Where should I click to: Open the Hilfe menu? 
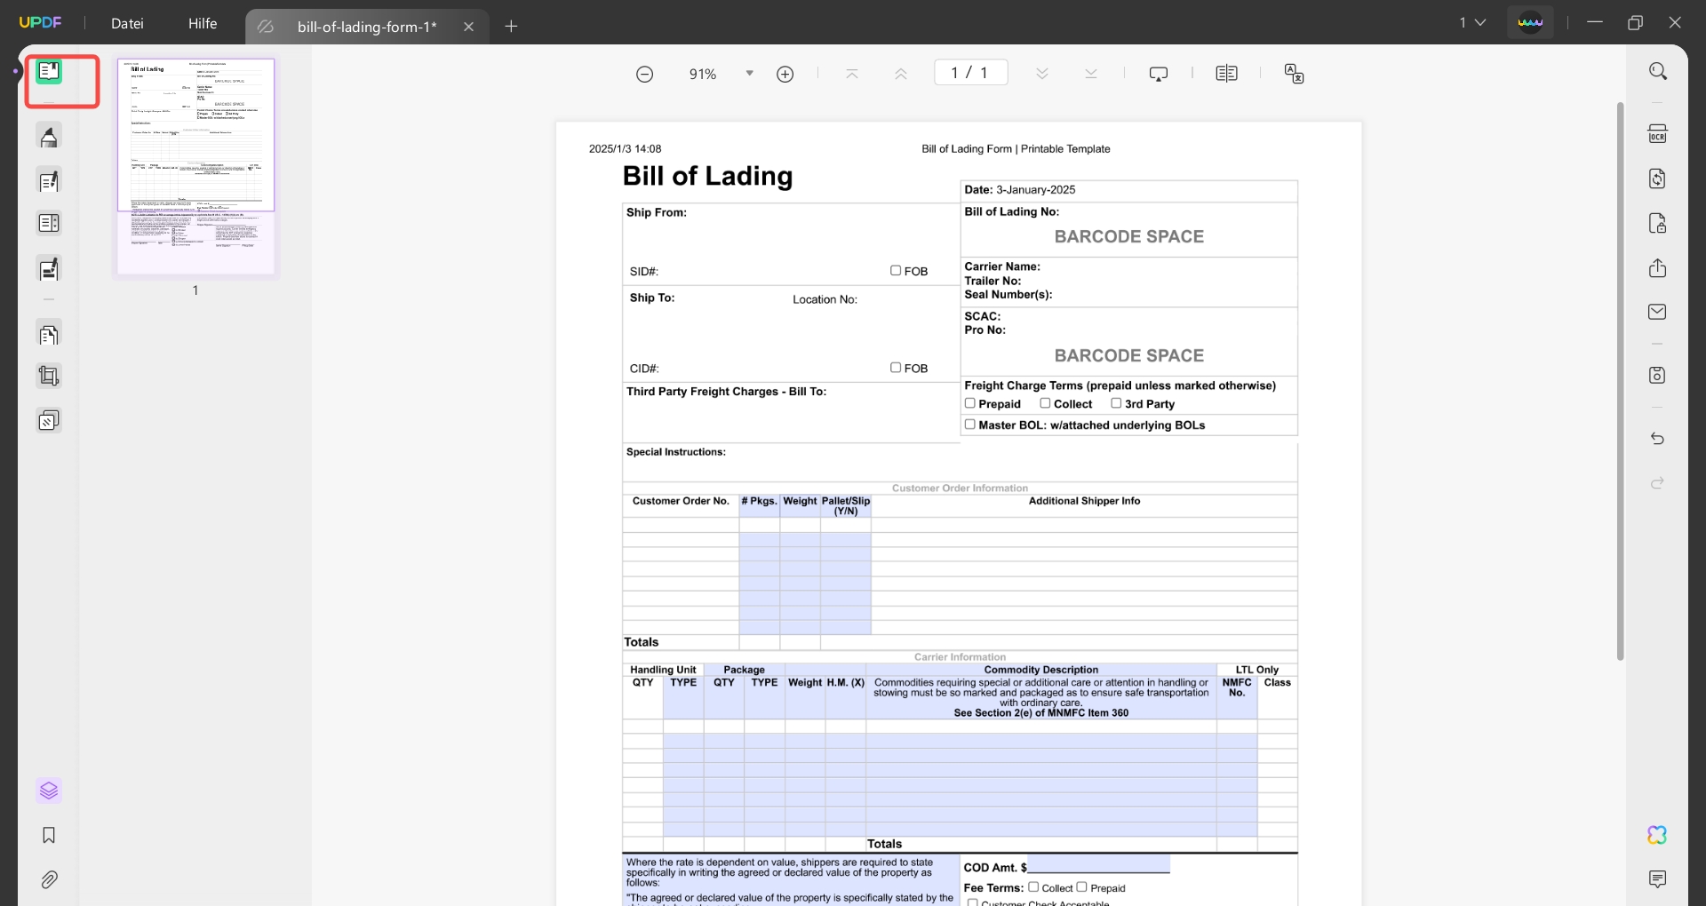point(203,23)
